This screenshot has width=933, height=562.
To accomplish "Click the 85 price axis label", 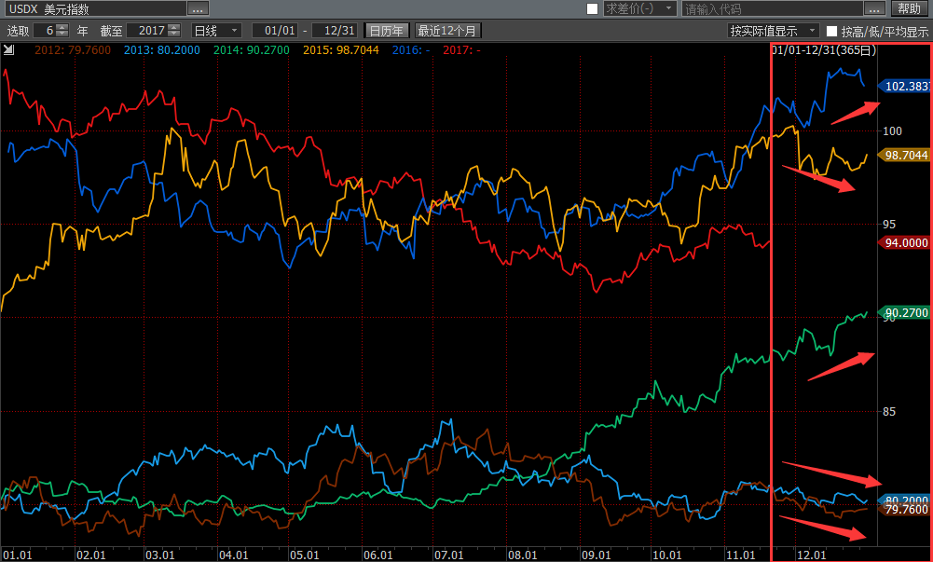I will tap(889, 412).
